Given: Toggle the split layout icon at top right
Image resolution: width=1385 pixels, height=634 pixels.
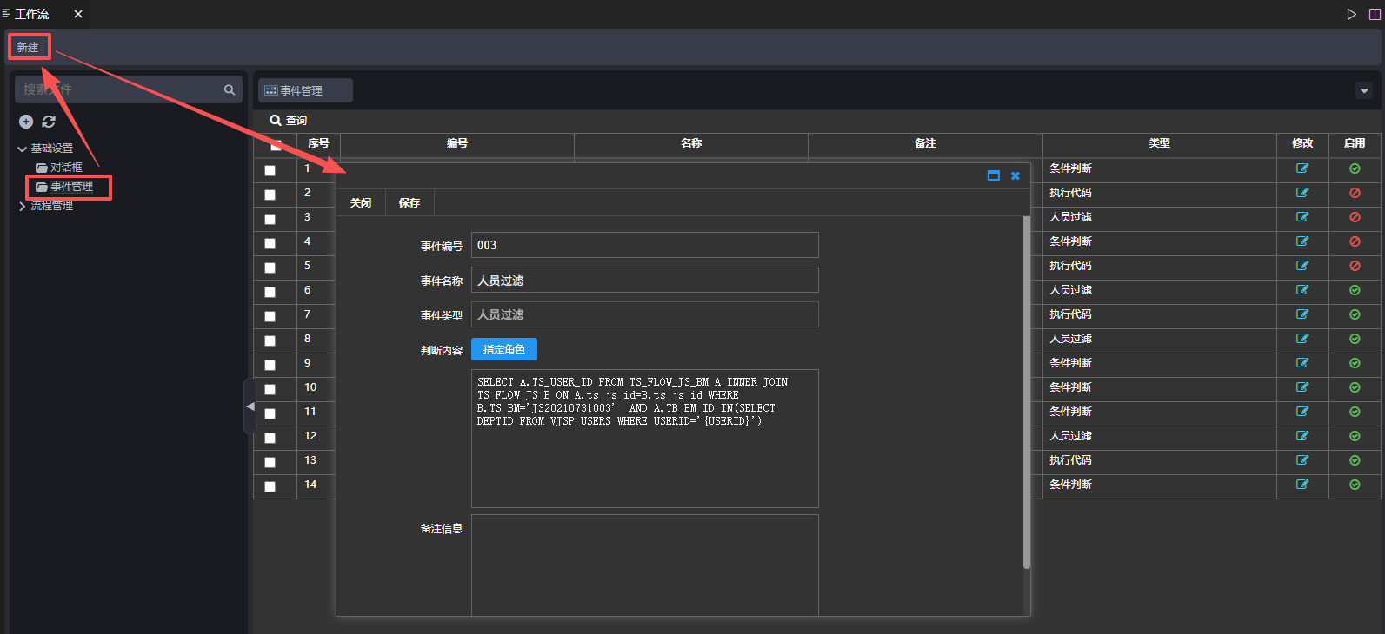Looking at the screenshot, I should point(1375,14).
